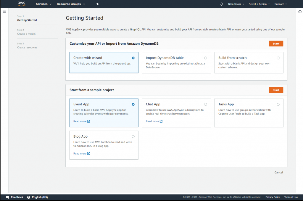Open the Support menu
This screenshot has width=303, height=201.
(x=281, y=4)
